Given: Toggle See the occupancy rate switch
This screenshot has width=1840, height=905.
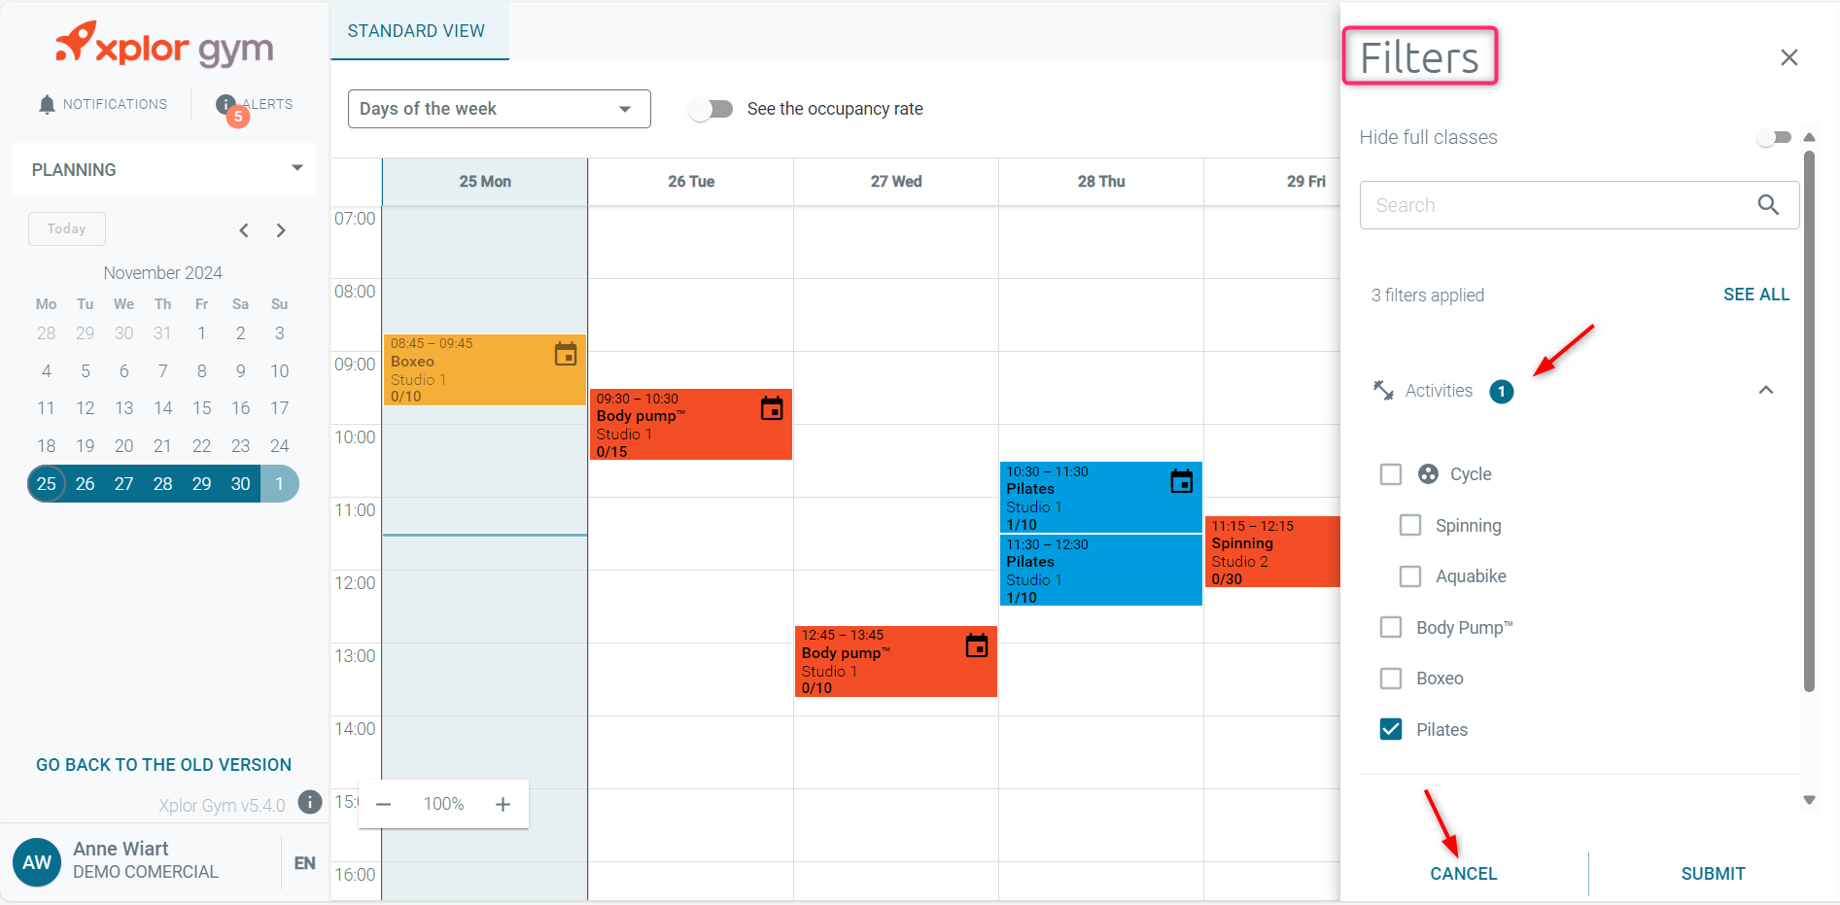Looking at the screenshot, I should [x=712, y=109].
